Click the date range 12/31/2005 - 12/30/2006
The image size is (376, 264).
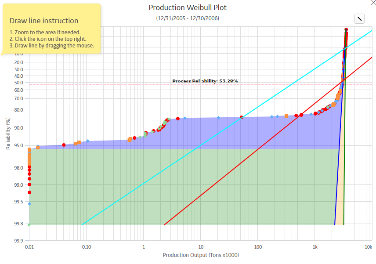click(x=188, y=18)
